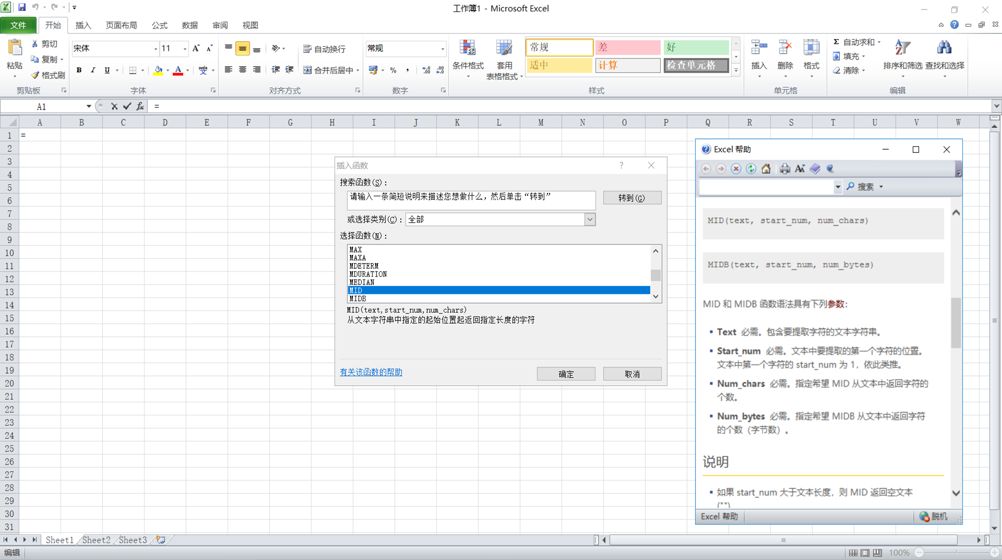Click the 转到 button in the dialog

tap(632, 198)
